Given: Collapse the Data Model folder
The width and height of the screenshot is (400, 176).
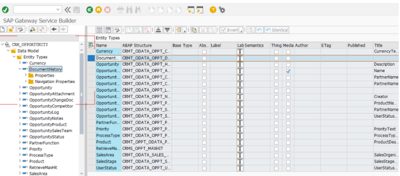Looking at the screenshot, I should tap(8, 51).
